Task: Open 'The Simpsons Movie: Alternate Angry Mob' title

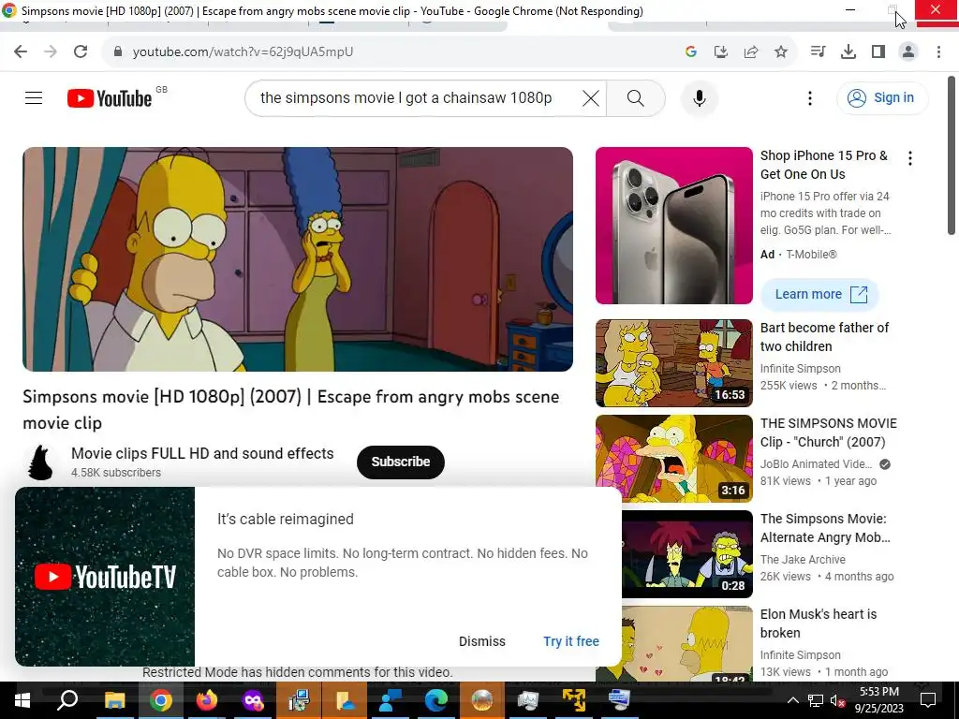Action: click(825, 528)
